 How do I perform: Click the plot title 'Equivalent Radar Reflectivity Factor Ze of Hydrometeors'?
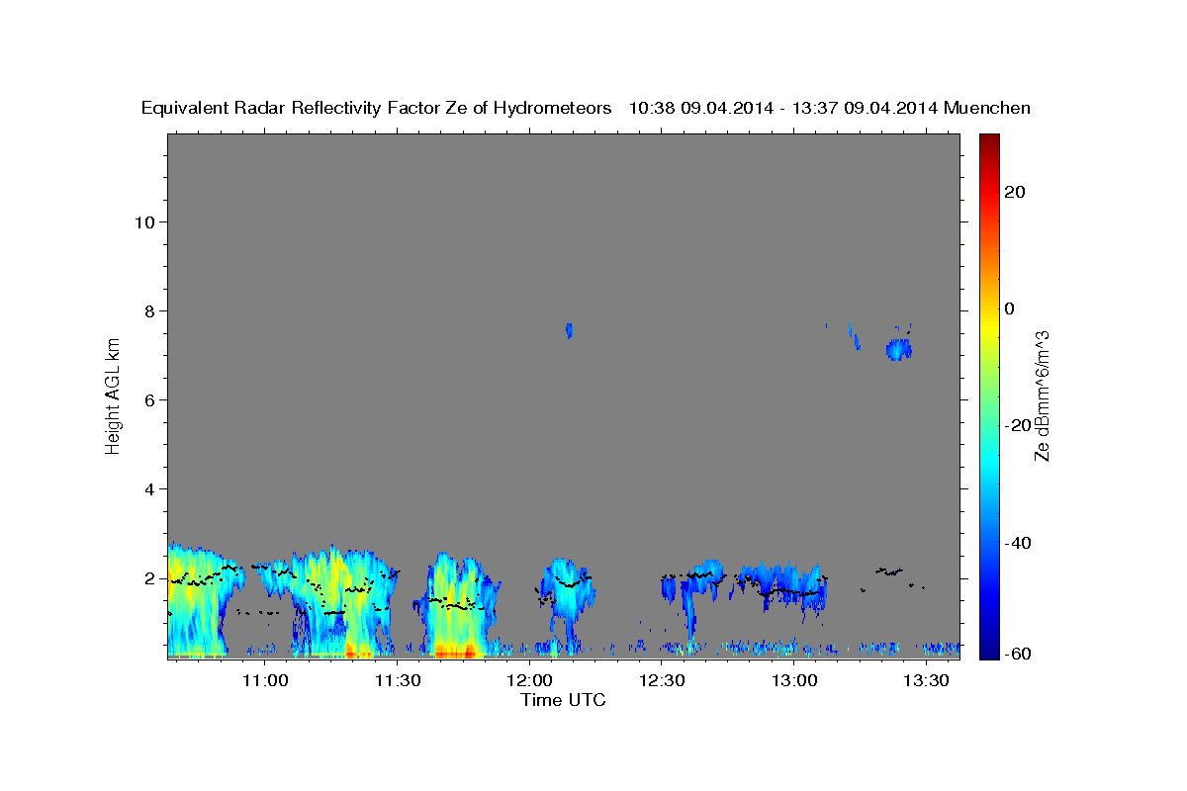(x=377, y=109)
